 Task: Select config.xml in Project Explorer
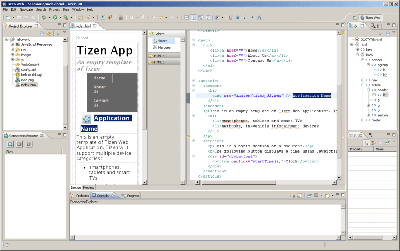point(28,69)
